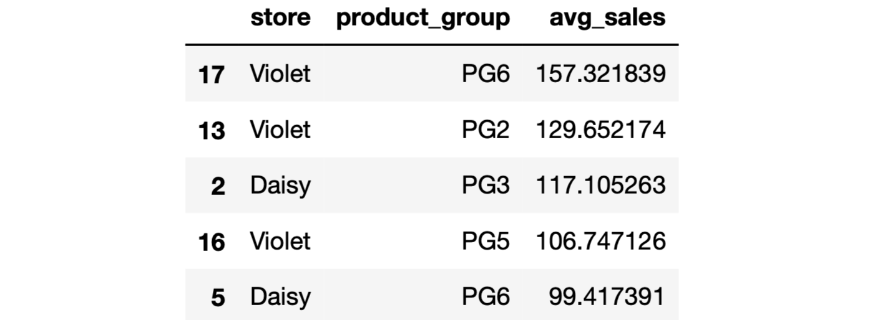The width and height of the screenshot is (870, 320).
Task: Click the Violet cell in row 17
Action: (280, 74)
